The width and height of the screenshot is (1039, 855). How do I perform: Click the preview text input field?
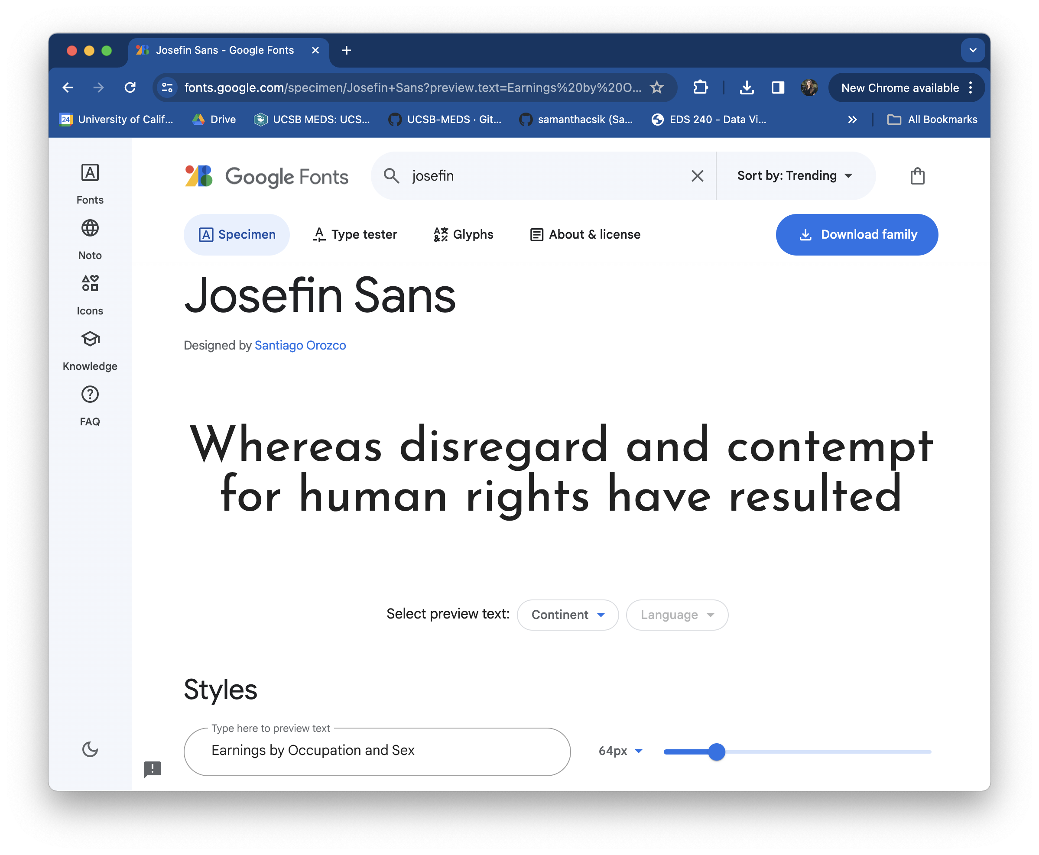(377, 751)
